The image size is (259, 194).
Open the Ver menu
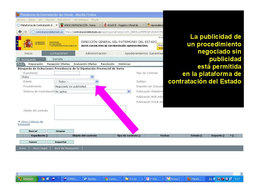pos(40,20)
